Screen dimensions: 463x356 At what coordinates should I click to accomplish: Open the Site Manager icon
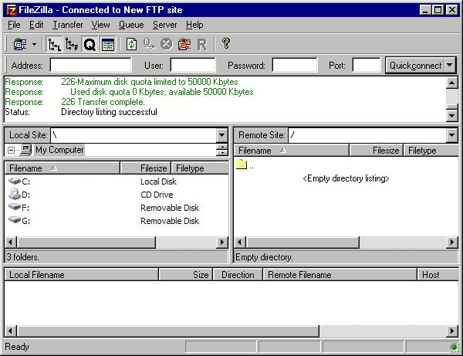20,44
